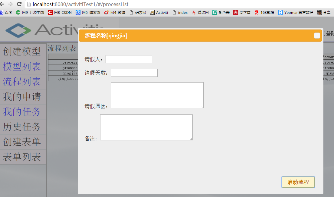
Task: Grab the 备注 textarea resize handle
Action: (191, 139)
